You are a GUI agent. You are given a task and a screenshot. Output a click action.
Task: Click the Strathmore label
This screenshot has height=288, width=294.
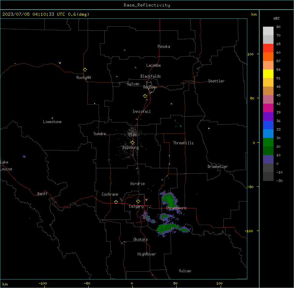176,208
